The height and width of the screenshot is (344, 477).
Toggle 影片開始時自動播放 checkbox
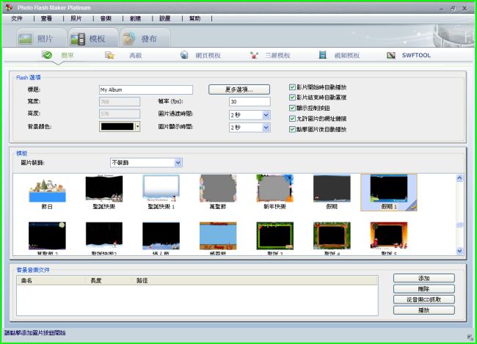pyautogui.click(x=294, y=87)
